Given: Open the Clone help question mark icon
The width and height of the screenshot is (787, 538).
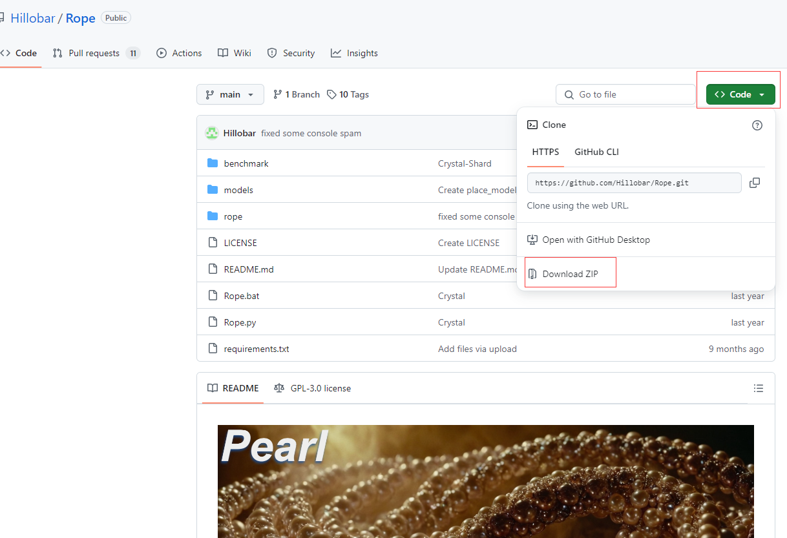Looking at the screenshot, I should (x=757, y=125).
